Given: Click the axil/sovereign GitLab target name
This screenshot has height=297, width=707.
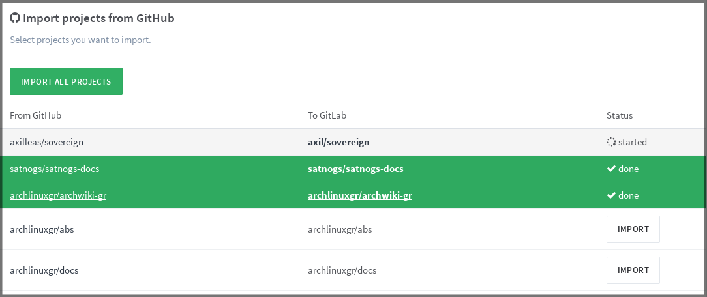Looking at the screenshot, I should point(339,142).
